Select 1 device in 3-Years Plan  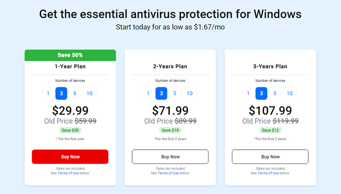248,94
